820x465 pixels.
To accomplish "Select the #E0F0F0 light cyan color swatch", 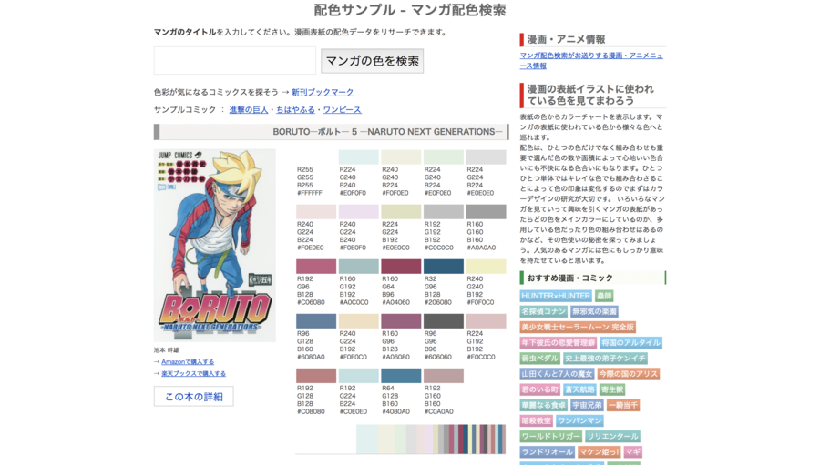I will coord(358,157).
